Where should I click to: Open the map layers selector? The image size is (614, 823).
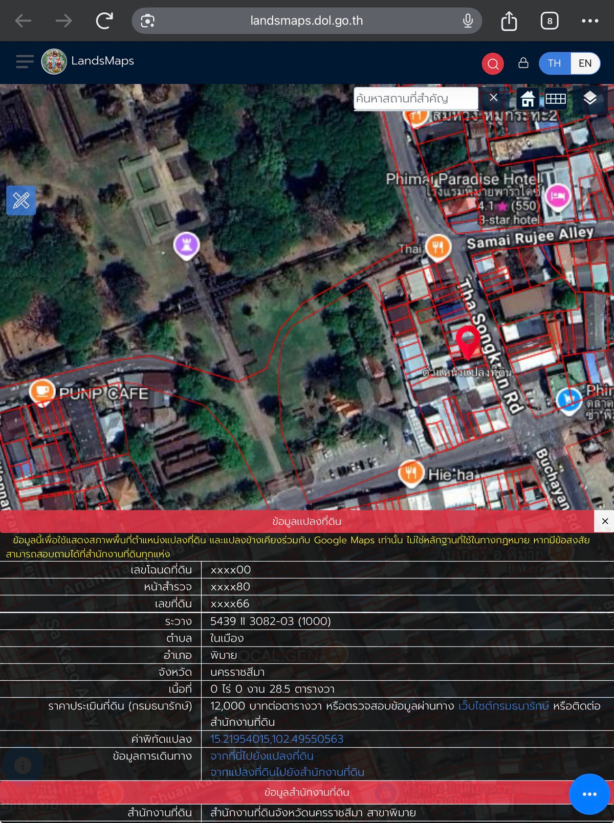point(590,98)
